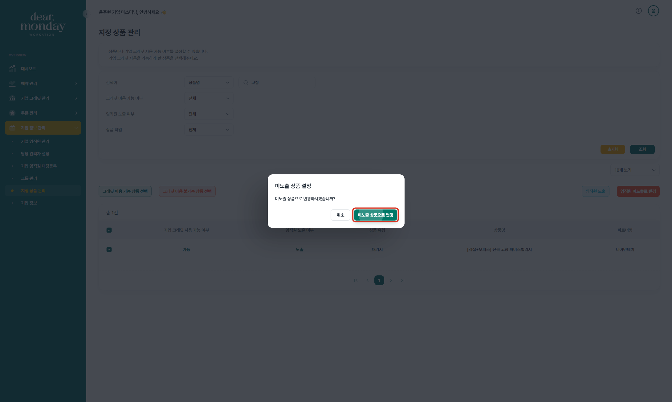Click the info circle icon at top right
672x402 pixels.
(638, 11)
